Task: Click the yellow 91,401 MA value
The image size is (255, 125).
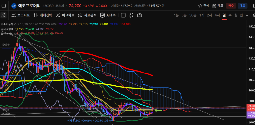Action: click(104, 24)
